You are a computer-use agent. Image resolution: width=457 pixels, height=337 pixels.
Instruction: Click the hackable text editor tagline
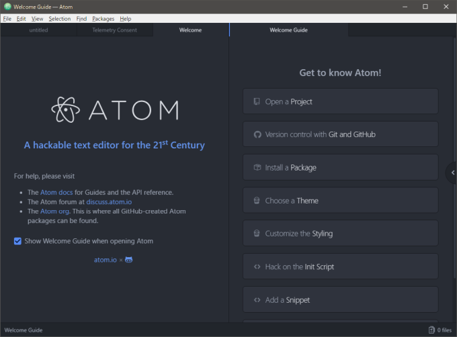click(114, 144)
